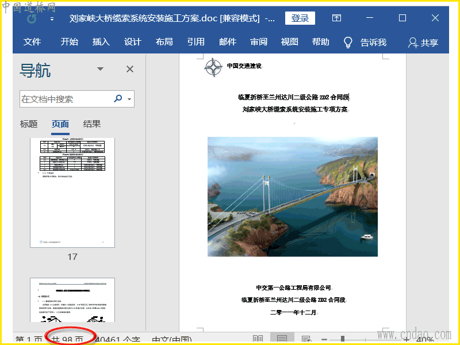Open the 文件 menu
This screenshot has height=345, width=460.
(x=32, y=42)
